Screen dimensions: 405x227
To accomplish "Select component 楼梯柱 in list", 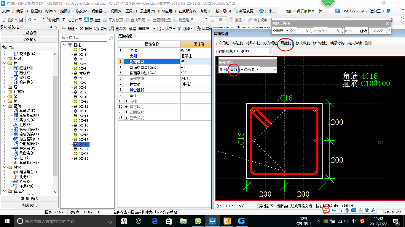I will point(82,73).
